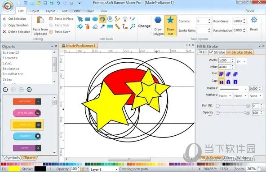Screen dimensions: 266x172
Task: Select the pen nib path tool
Action: point(125,19)
